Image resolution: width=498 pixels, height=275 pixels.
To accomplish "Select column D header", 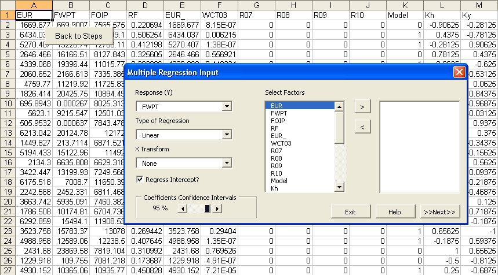I will (x=145, y=5).
